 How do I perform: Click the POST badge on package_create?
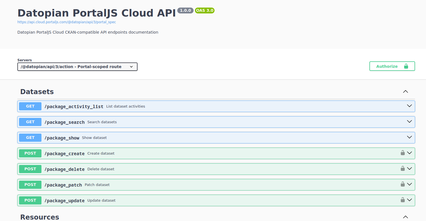point(30,153)
